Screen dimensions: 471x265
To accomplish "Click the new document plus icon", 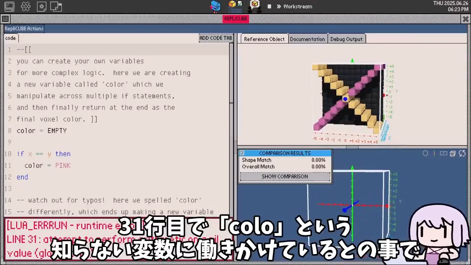I will pos(42,6).
